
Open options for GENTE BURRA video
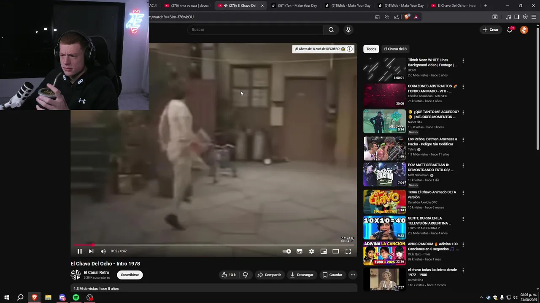coord(463,219)
